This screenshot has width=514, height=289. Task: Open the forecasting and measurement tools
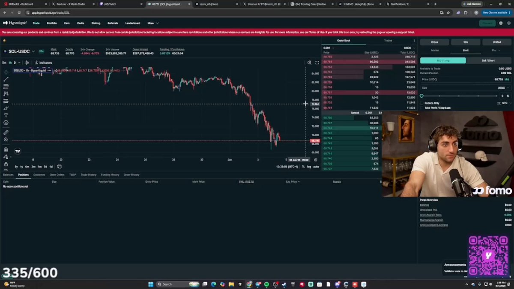click(6, 101)
